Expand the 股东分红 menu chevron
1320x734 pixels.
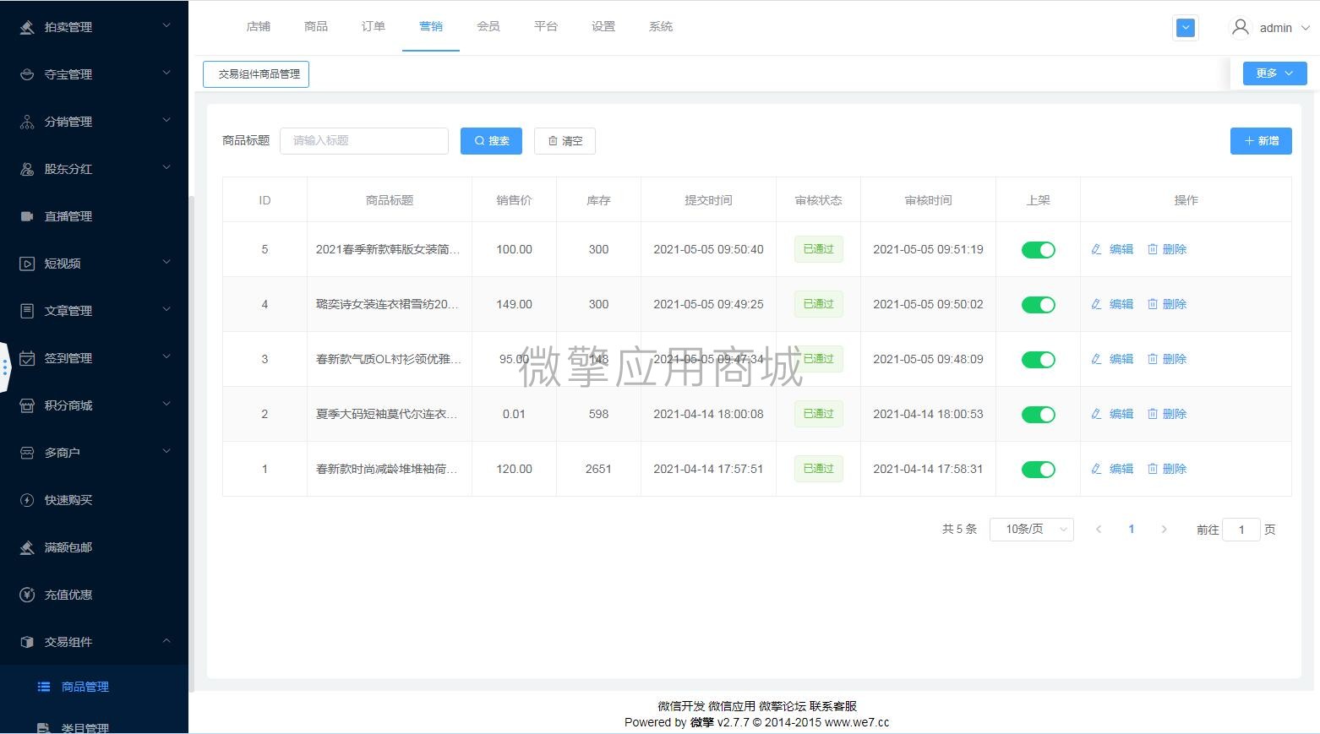coord(166,167)
